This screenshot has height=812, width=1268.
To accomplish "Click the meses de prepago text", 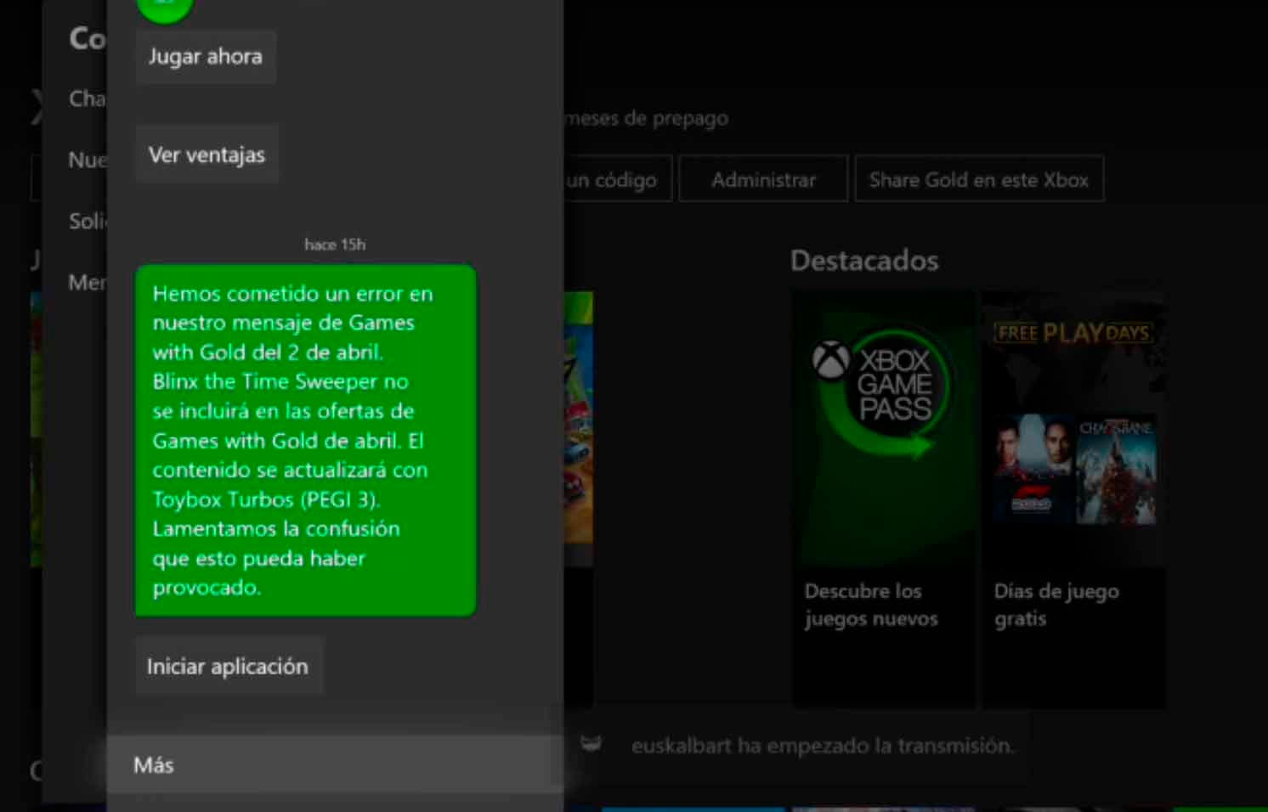I will click(647, 118).
